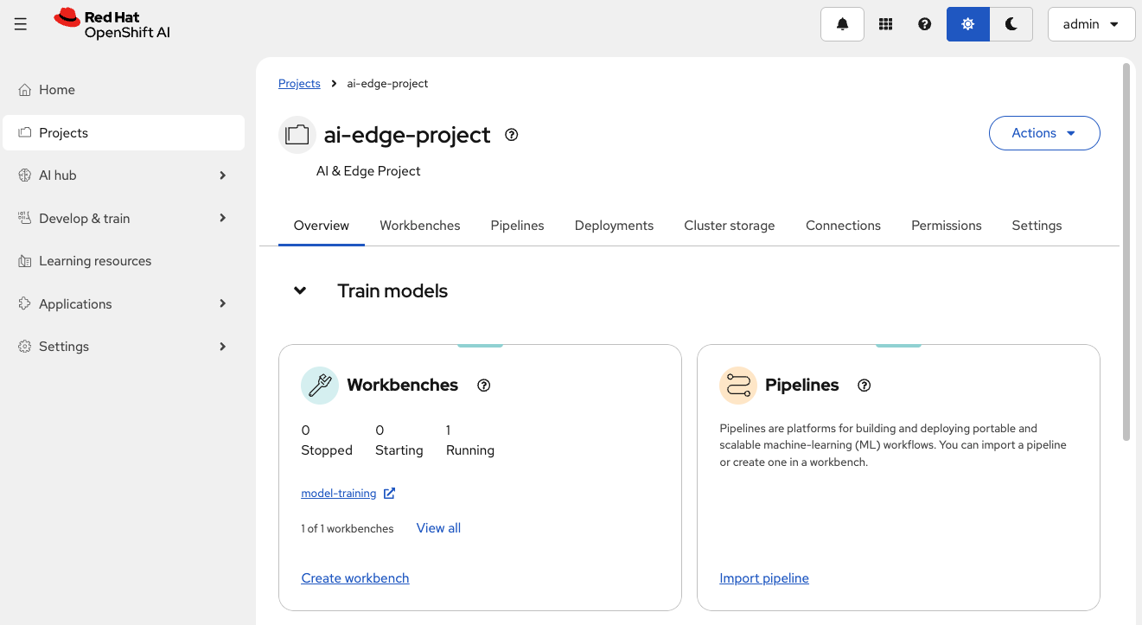Click help icon next to ai-edge-project title
The width and height of the screenshot is (1142, 625).
point(512,135)
